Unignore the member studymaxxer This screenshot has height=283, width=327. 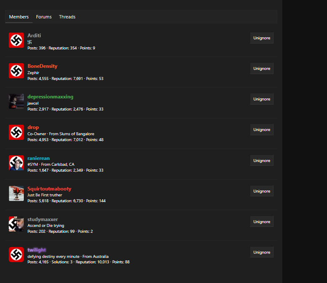click(x=262, y=221)
